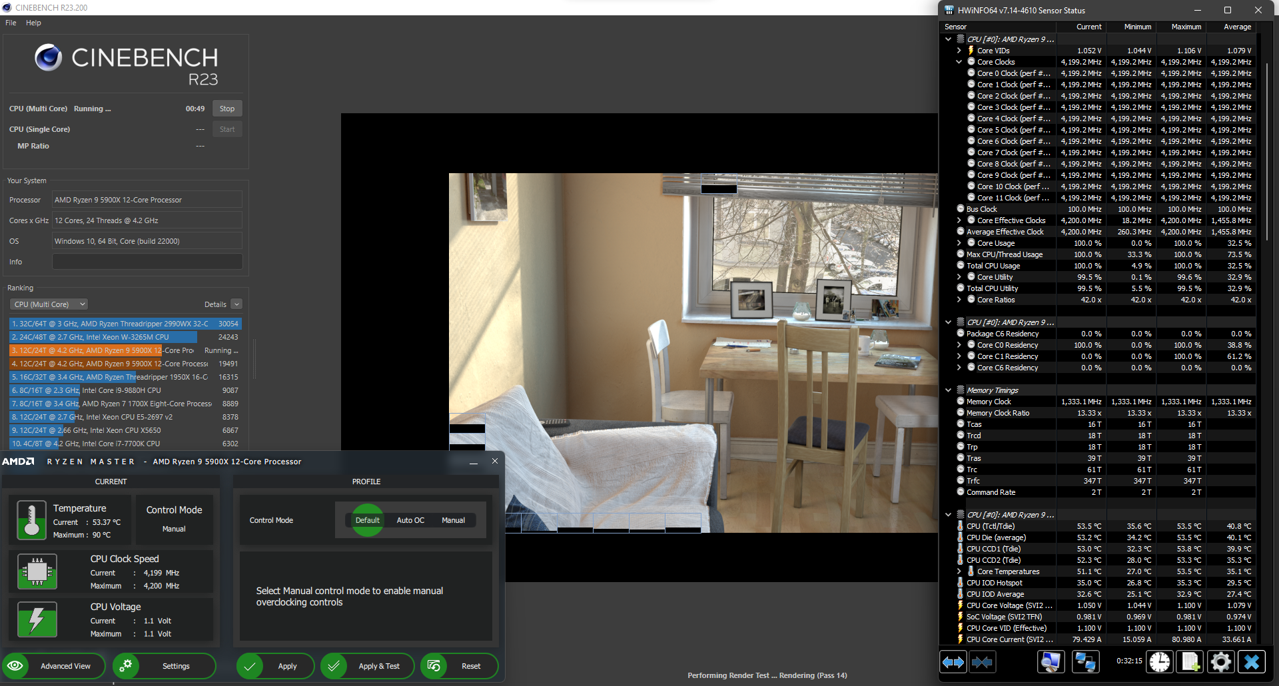The height and width of the screenshot is (686, 1279).
Task: Select the running Ryzen 9 5900X ranking bar
Action: 125,350
